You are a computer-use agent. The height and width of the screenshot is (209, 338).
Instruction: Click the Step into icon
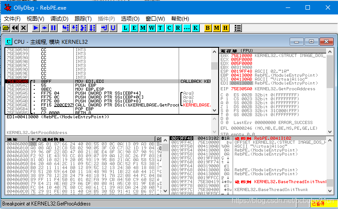tap(65, 28)
